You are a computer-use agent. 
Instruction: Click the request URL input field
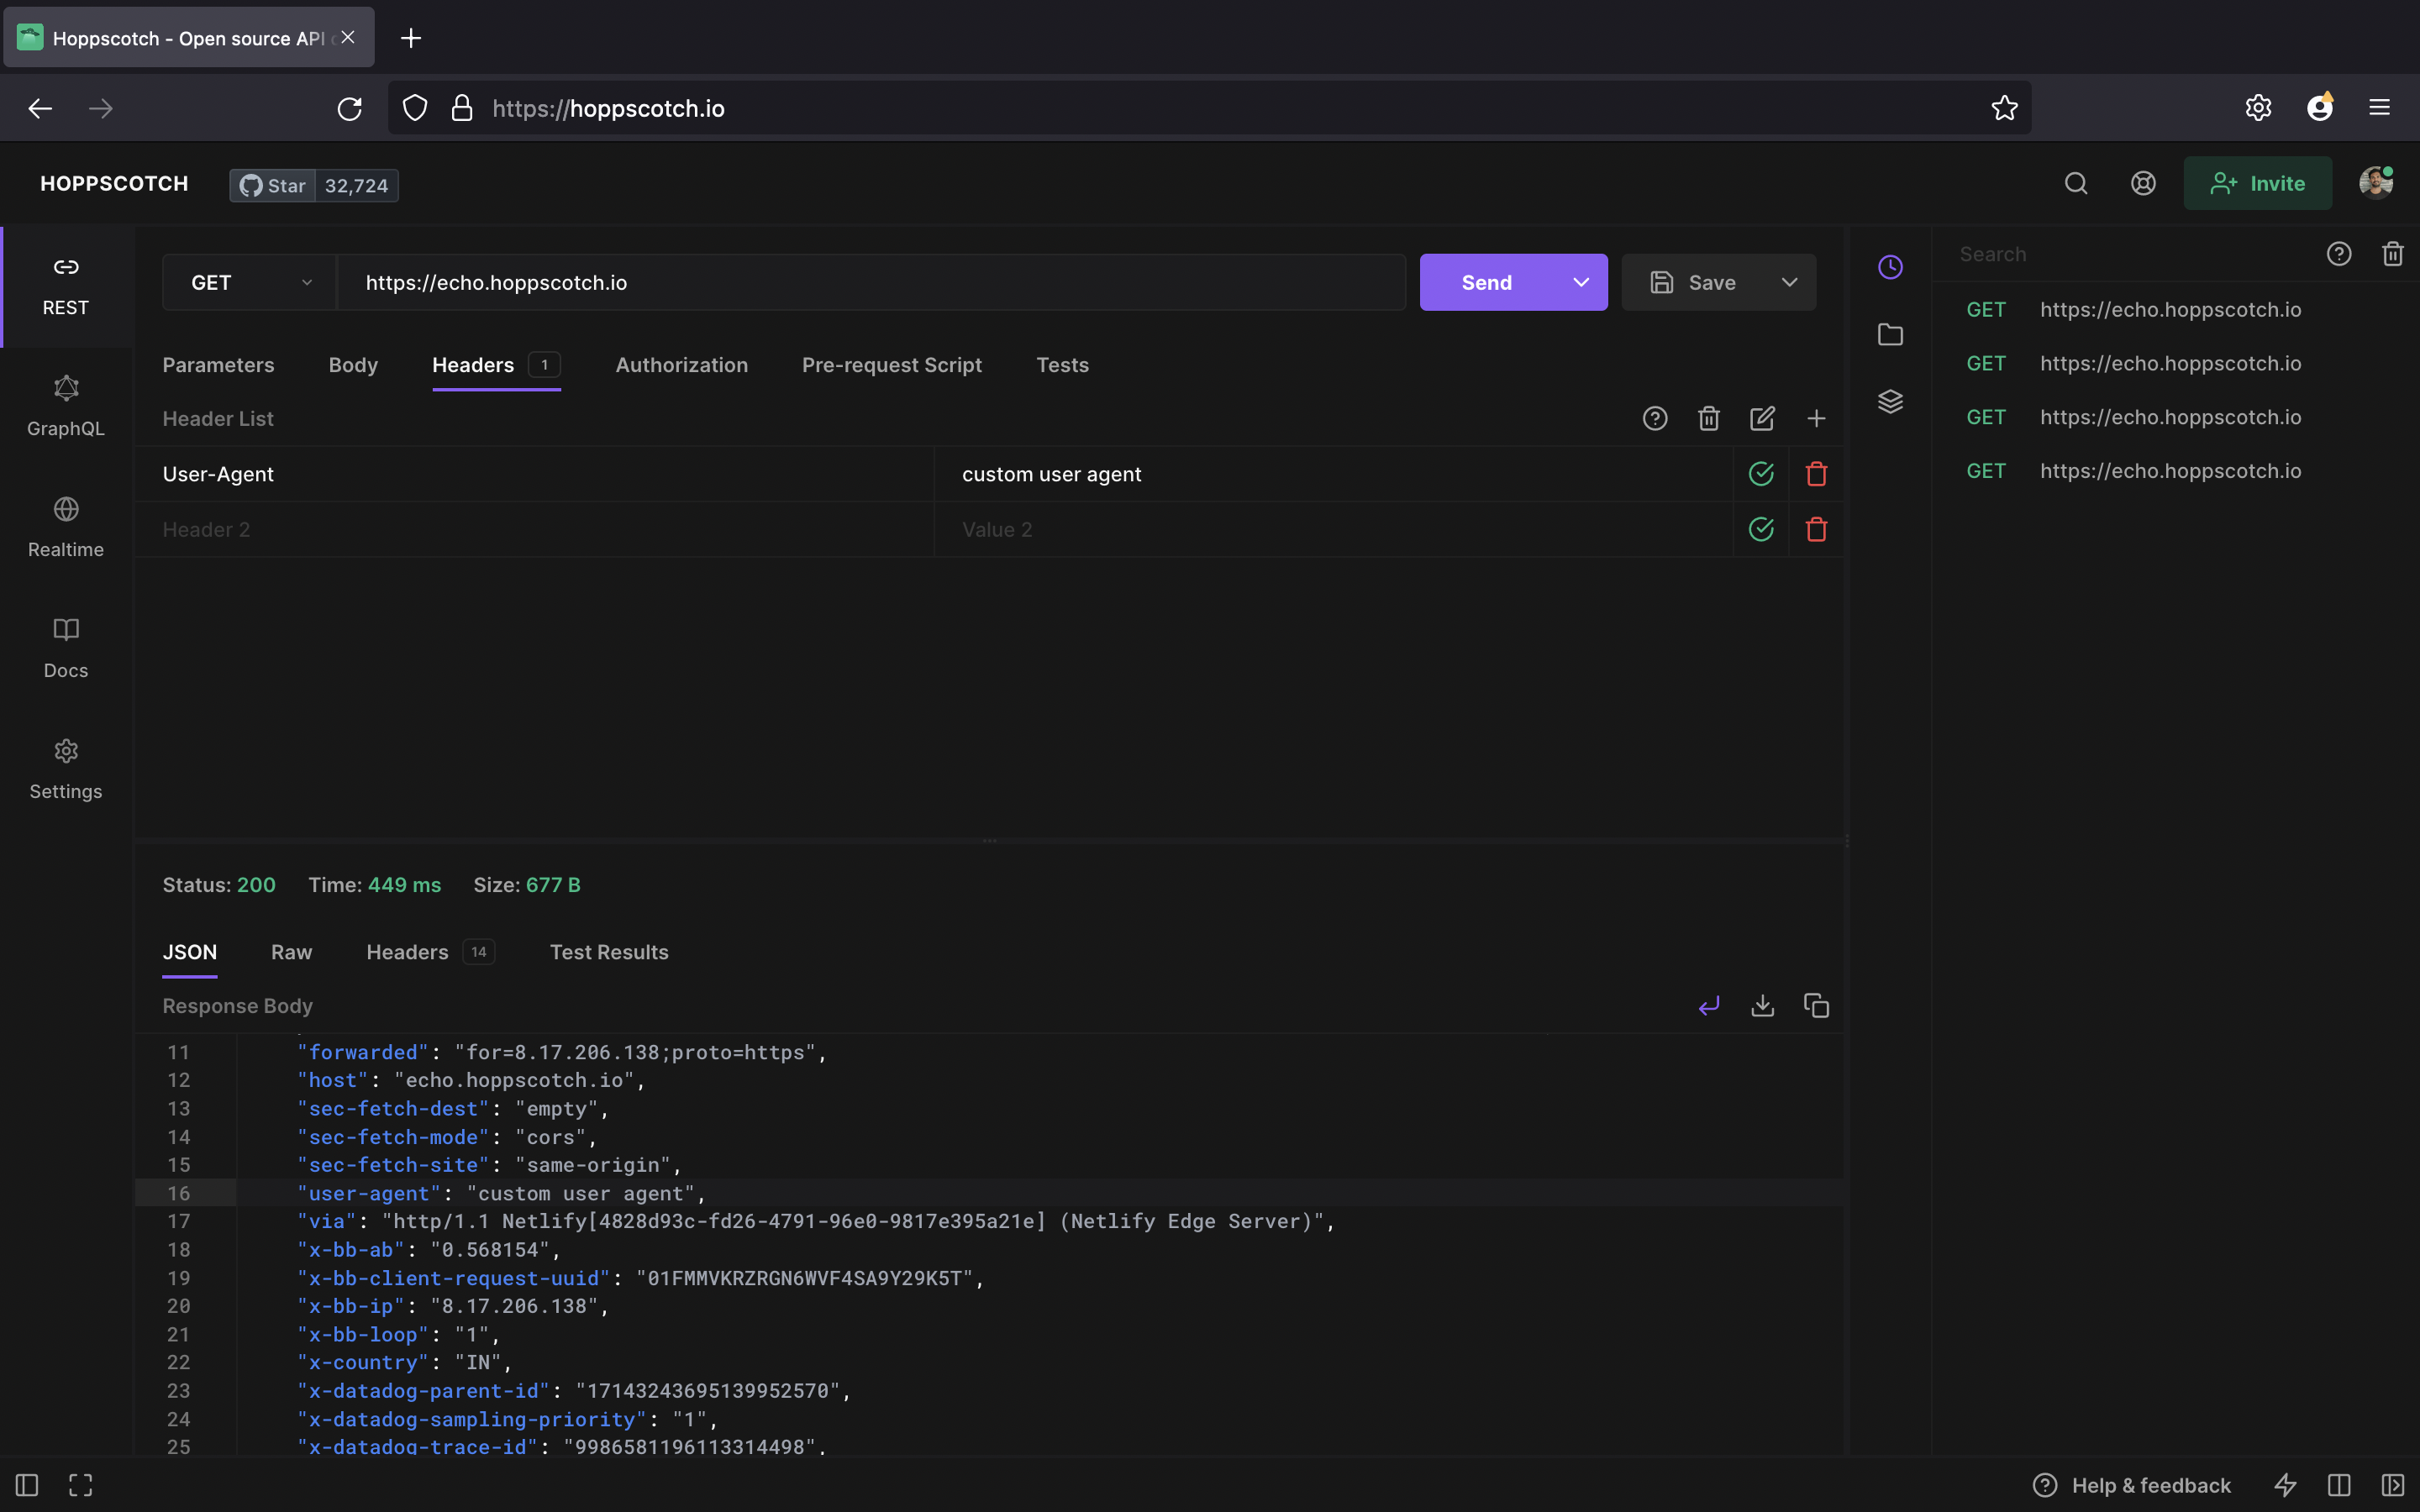[x=870, y=283]
